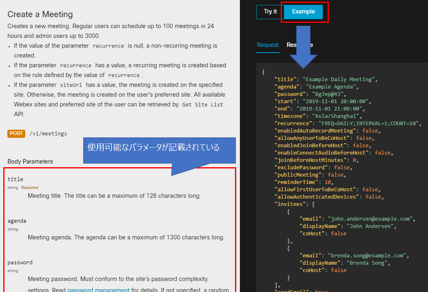Click the highlighted "Example" button
This screenshot has height=292, width=428.
[x=304, y=12]
